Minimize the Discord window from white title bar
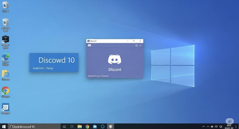Image resolution: width=239 pixels, height=129 pixels. click(128, 41)
